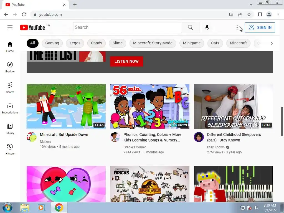Image resolution: width=284 pixels, height=213 pixels.
Task: Open Chrome profile icon
Action: (x=269, y=14)
